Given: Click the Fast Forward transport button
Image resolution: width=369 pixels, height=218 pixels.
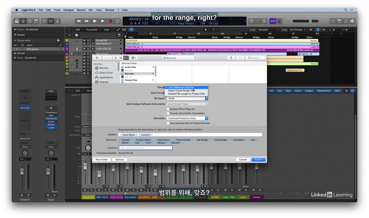Looking at the screenshot, I should (87, 21).
